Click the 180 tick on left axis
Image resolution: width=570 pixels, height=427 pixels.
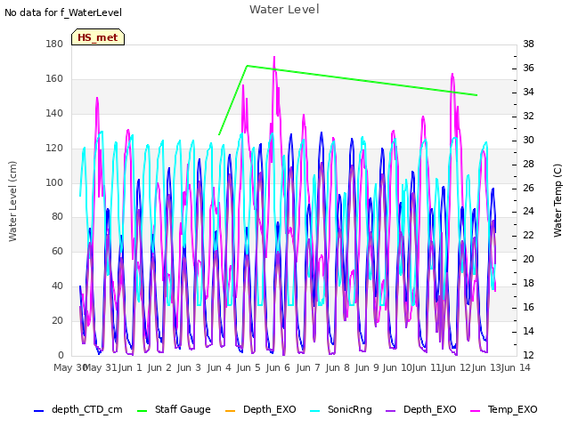tap(54, 44)
